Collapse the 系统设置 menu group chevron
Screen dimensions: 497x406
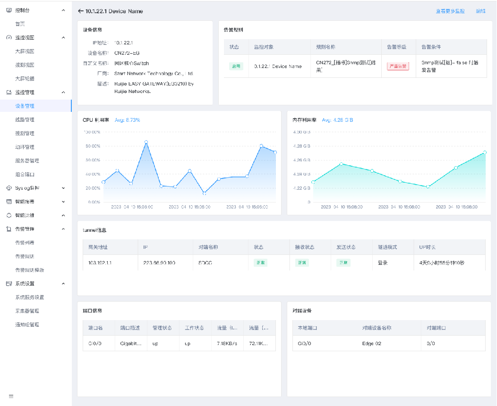click(63, 283)
